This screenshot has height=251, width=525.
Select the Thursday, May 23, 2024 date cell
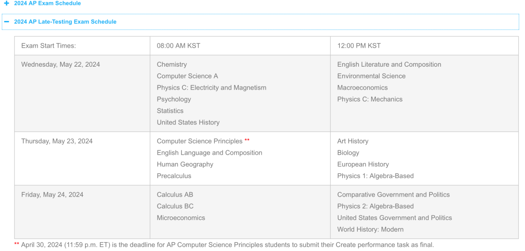tap(56, 142)
